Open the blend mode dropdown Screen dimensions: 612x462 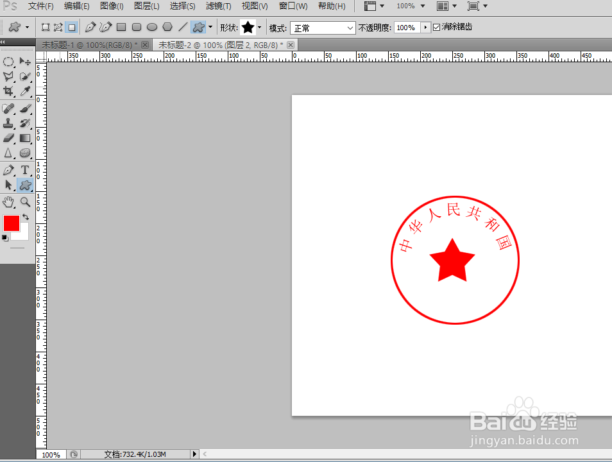[x=323, y=28]
